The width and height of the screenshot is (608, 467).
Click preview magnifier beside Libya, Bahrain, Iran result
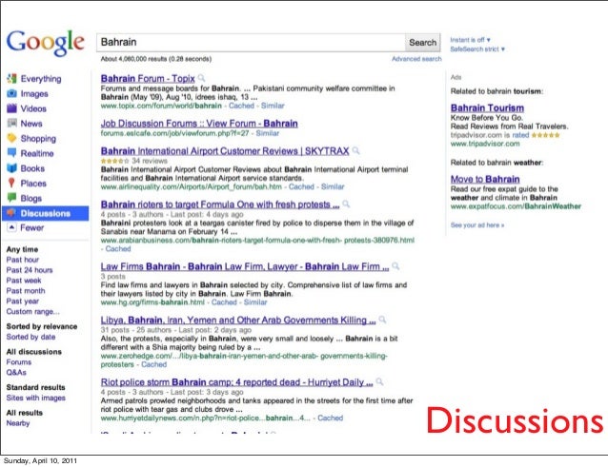(x=382, y=320)
